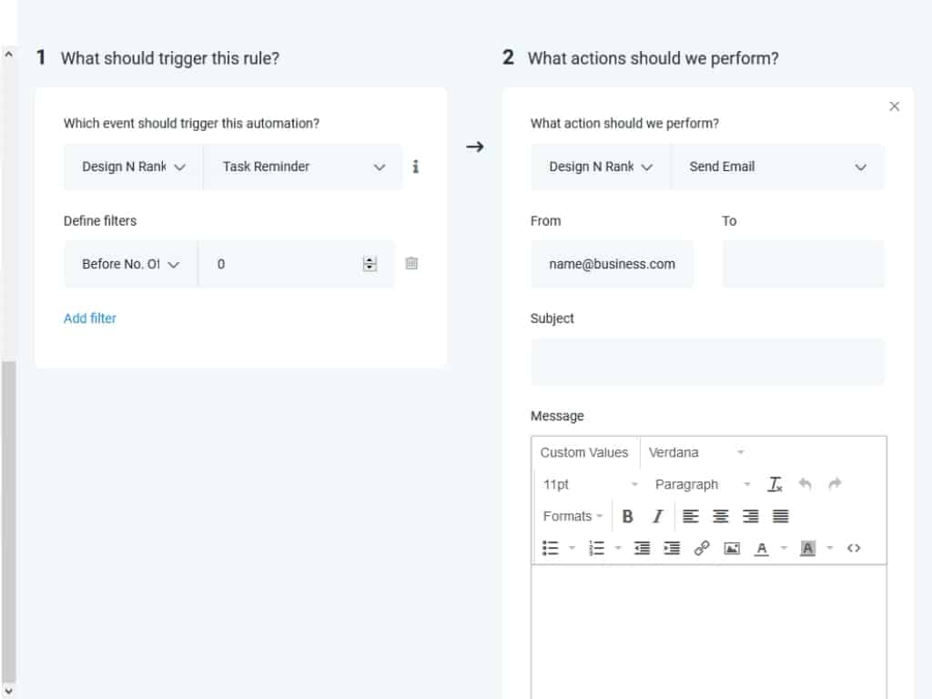Delete the filter with trash icon
Viewport: 932px width, 699px height.
point(411,263)
